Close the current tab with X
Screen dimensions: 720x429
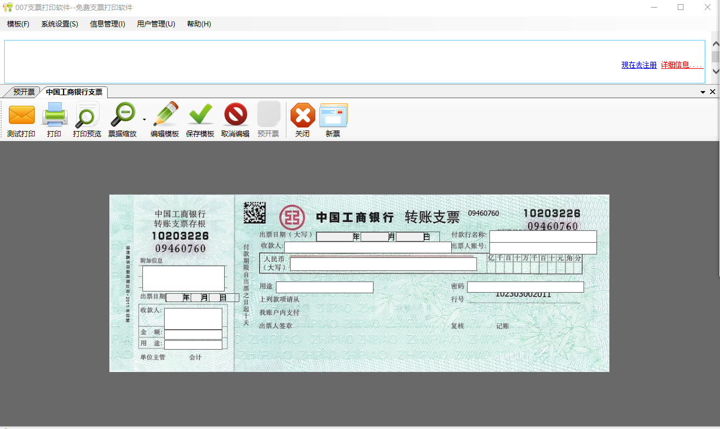(713, 92)
